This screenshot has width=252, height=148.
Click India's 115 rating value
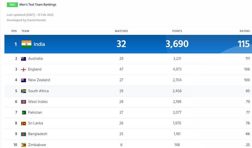click(243, 44)
